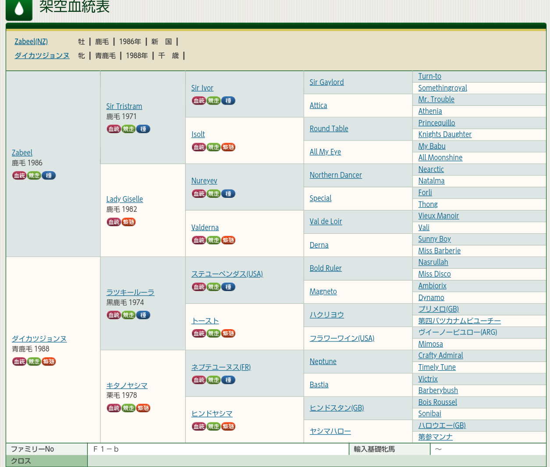The image size is (550, 467).
Task: Select the Crafty Admiral link
Action: [x=440, y=355]
